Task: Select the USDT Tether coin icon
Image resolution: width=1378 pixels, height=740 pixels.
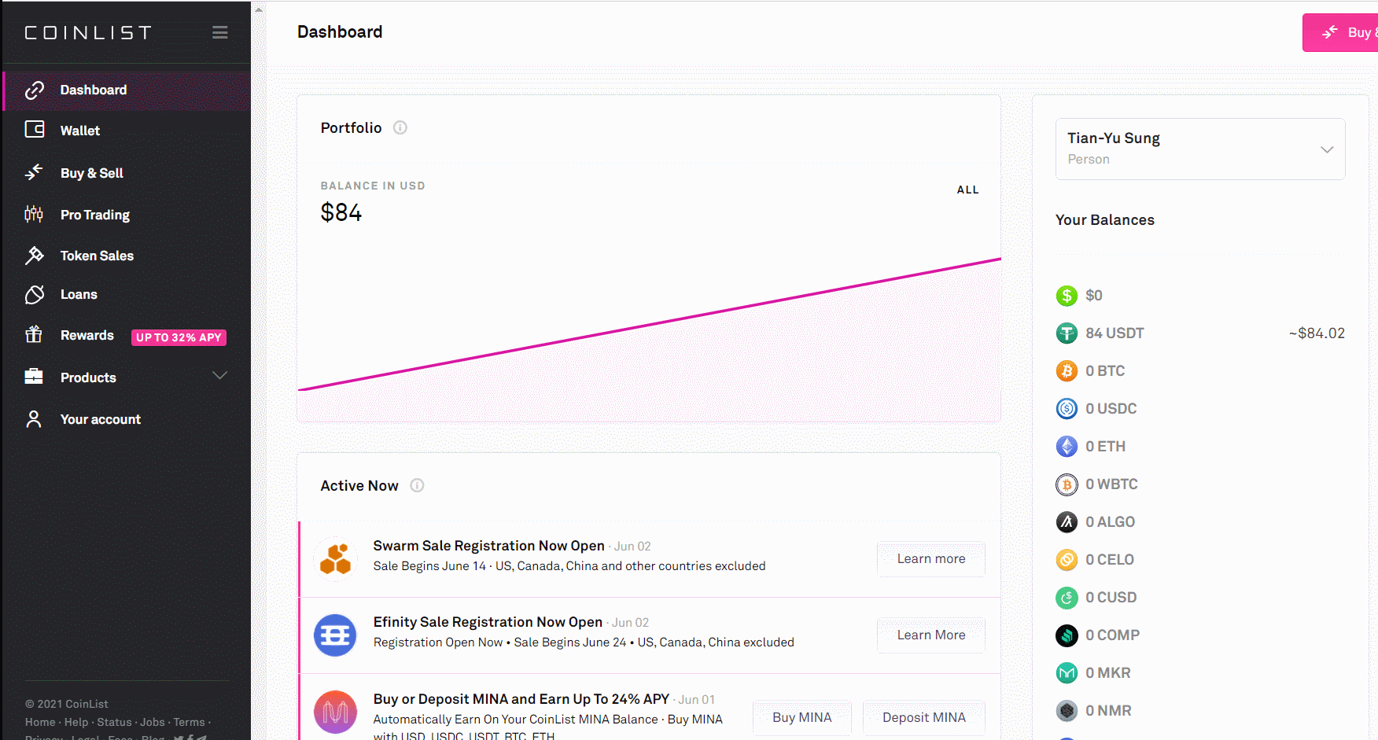Action: 1067,333
